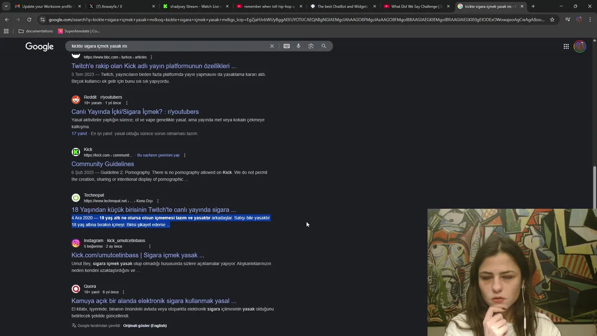Open the 18 Yaşından küçük birisinin result

153,210
